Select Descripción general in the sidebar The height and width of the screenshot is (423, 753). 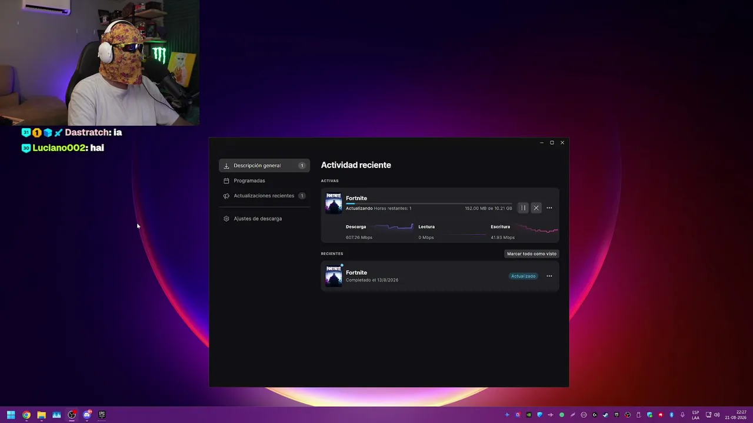[x=264, y=166]
